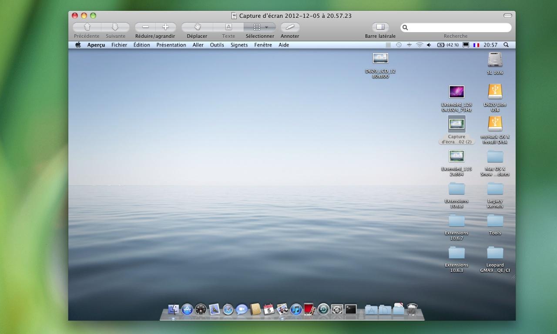Click the document icon in the title bar

coord(234,16)
